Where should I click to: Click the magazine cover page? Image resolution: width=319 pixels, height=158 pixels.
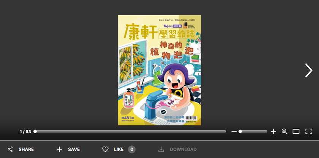[x=159, y=70]
